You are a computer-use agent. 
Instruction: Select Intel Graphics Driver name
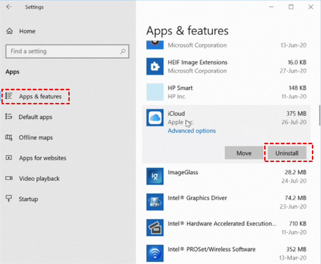(x=197, y=198)
